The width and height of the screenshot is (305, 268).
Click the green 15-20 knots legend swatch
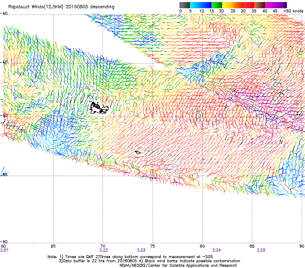coord(217,5)
